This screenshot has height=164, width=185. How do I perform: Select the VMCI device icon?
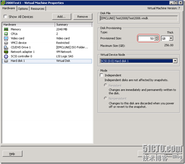tap(6, 43)
